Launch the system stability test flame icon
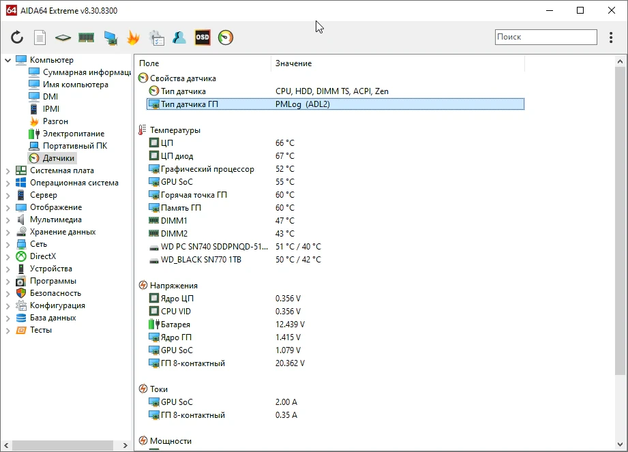Screen dimensions: 628x452 click(x=133, y=37)
